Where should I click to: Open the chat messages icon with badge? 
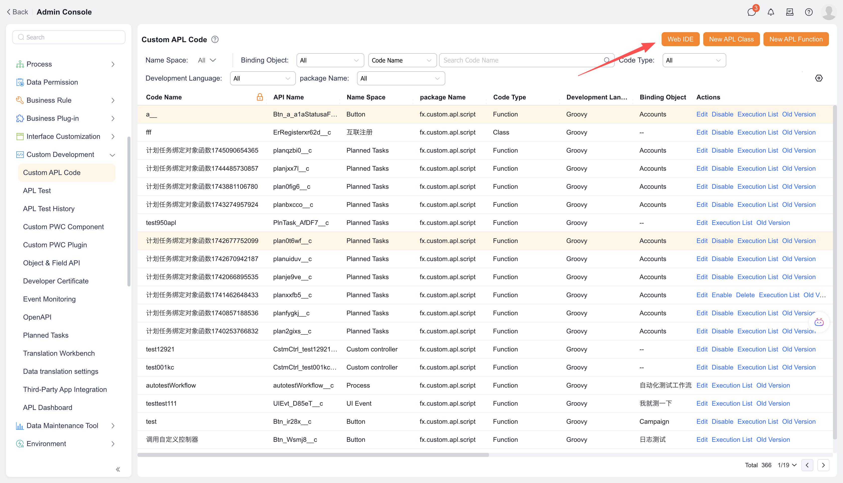coord(751,12)
